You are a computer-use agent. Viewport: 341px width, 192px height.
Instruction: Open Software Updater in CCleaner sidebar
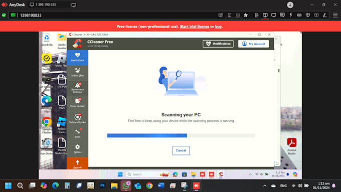[x=77, y=118]
